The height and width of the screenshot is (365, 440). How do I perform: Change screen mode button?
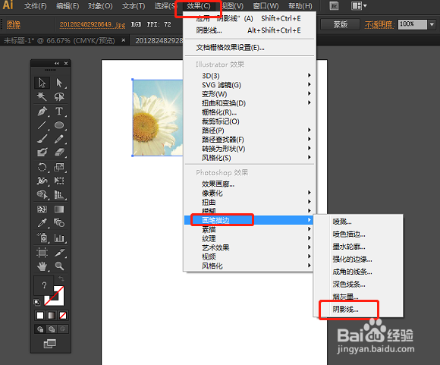coord(50,344)
